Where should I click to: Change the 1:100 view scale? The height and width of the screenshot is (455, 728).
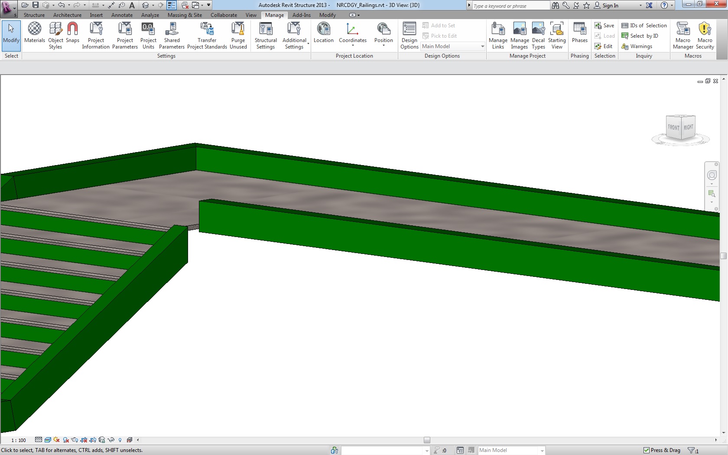click(x=19, y=440)
